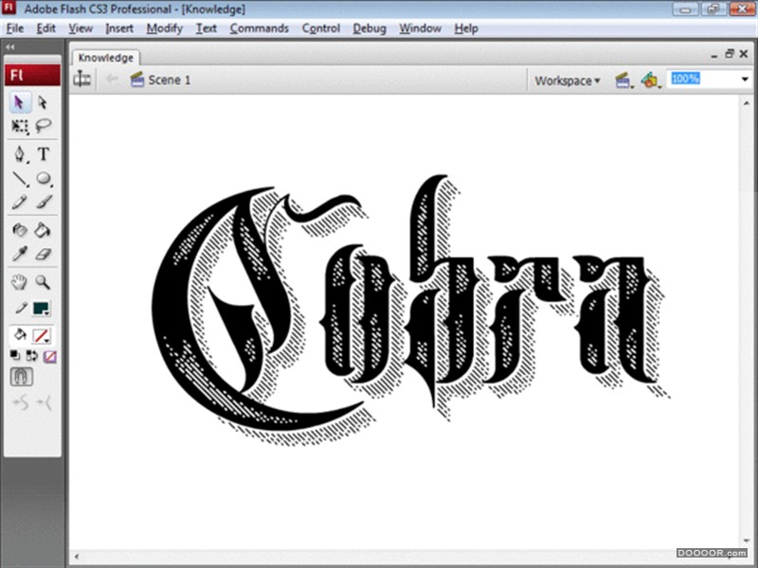Collapse the tools panel double arrows
The width and height of the screenshot is (758, 568).
point(10,46)
